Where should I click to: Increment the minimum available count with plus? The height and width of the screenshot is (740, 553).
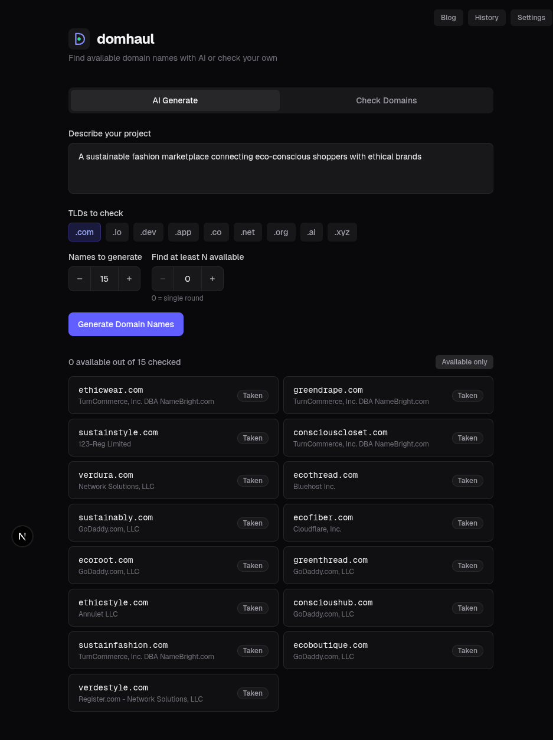[212, 278]
